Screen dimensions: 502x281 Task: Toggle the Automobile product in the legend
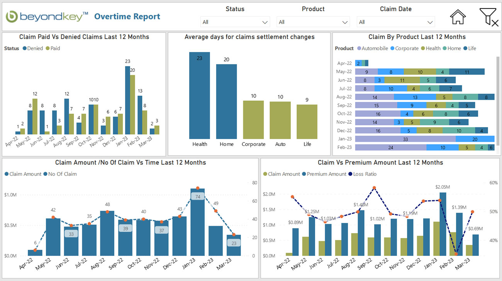point(360,48)
